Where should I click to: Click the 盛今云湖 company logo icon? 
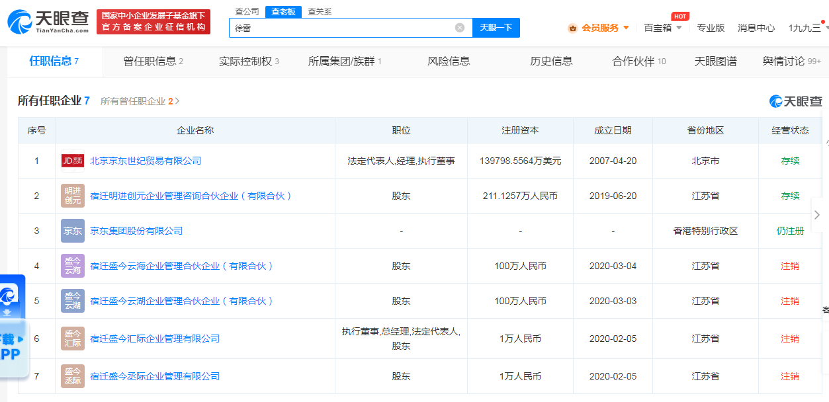(73, 301)
